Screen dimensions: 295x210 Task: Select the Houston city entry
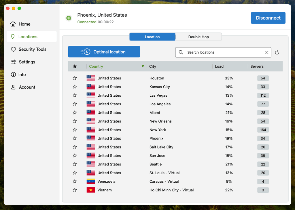tap(157, 78)
